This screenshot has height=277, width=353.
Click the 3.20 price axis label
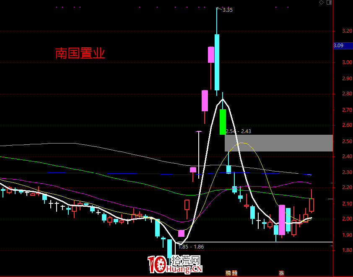[347, 31]
